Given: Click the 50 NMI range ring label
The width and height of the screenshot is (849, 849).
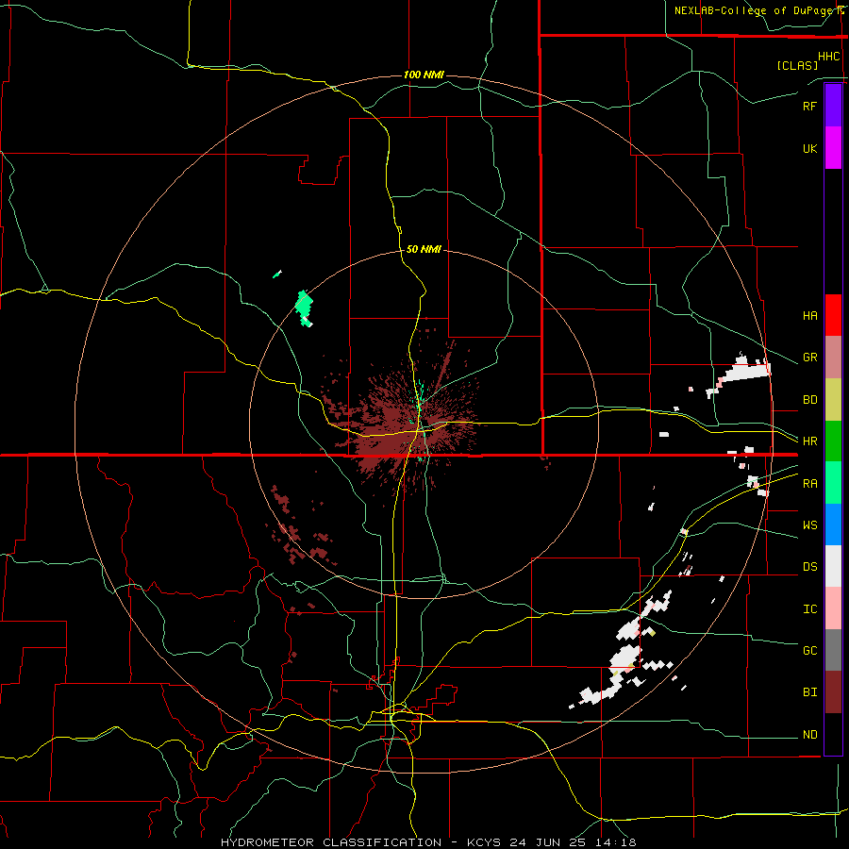Looking at the screenshot, I should click(x=424, y=249).
